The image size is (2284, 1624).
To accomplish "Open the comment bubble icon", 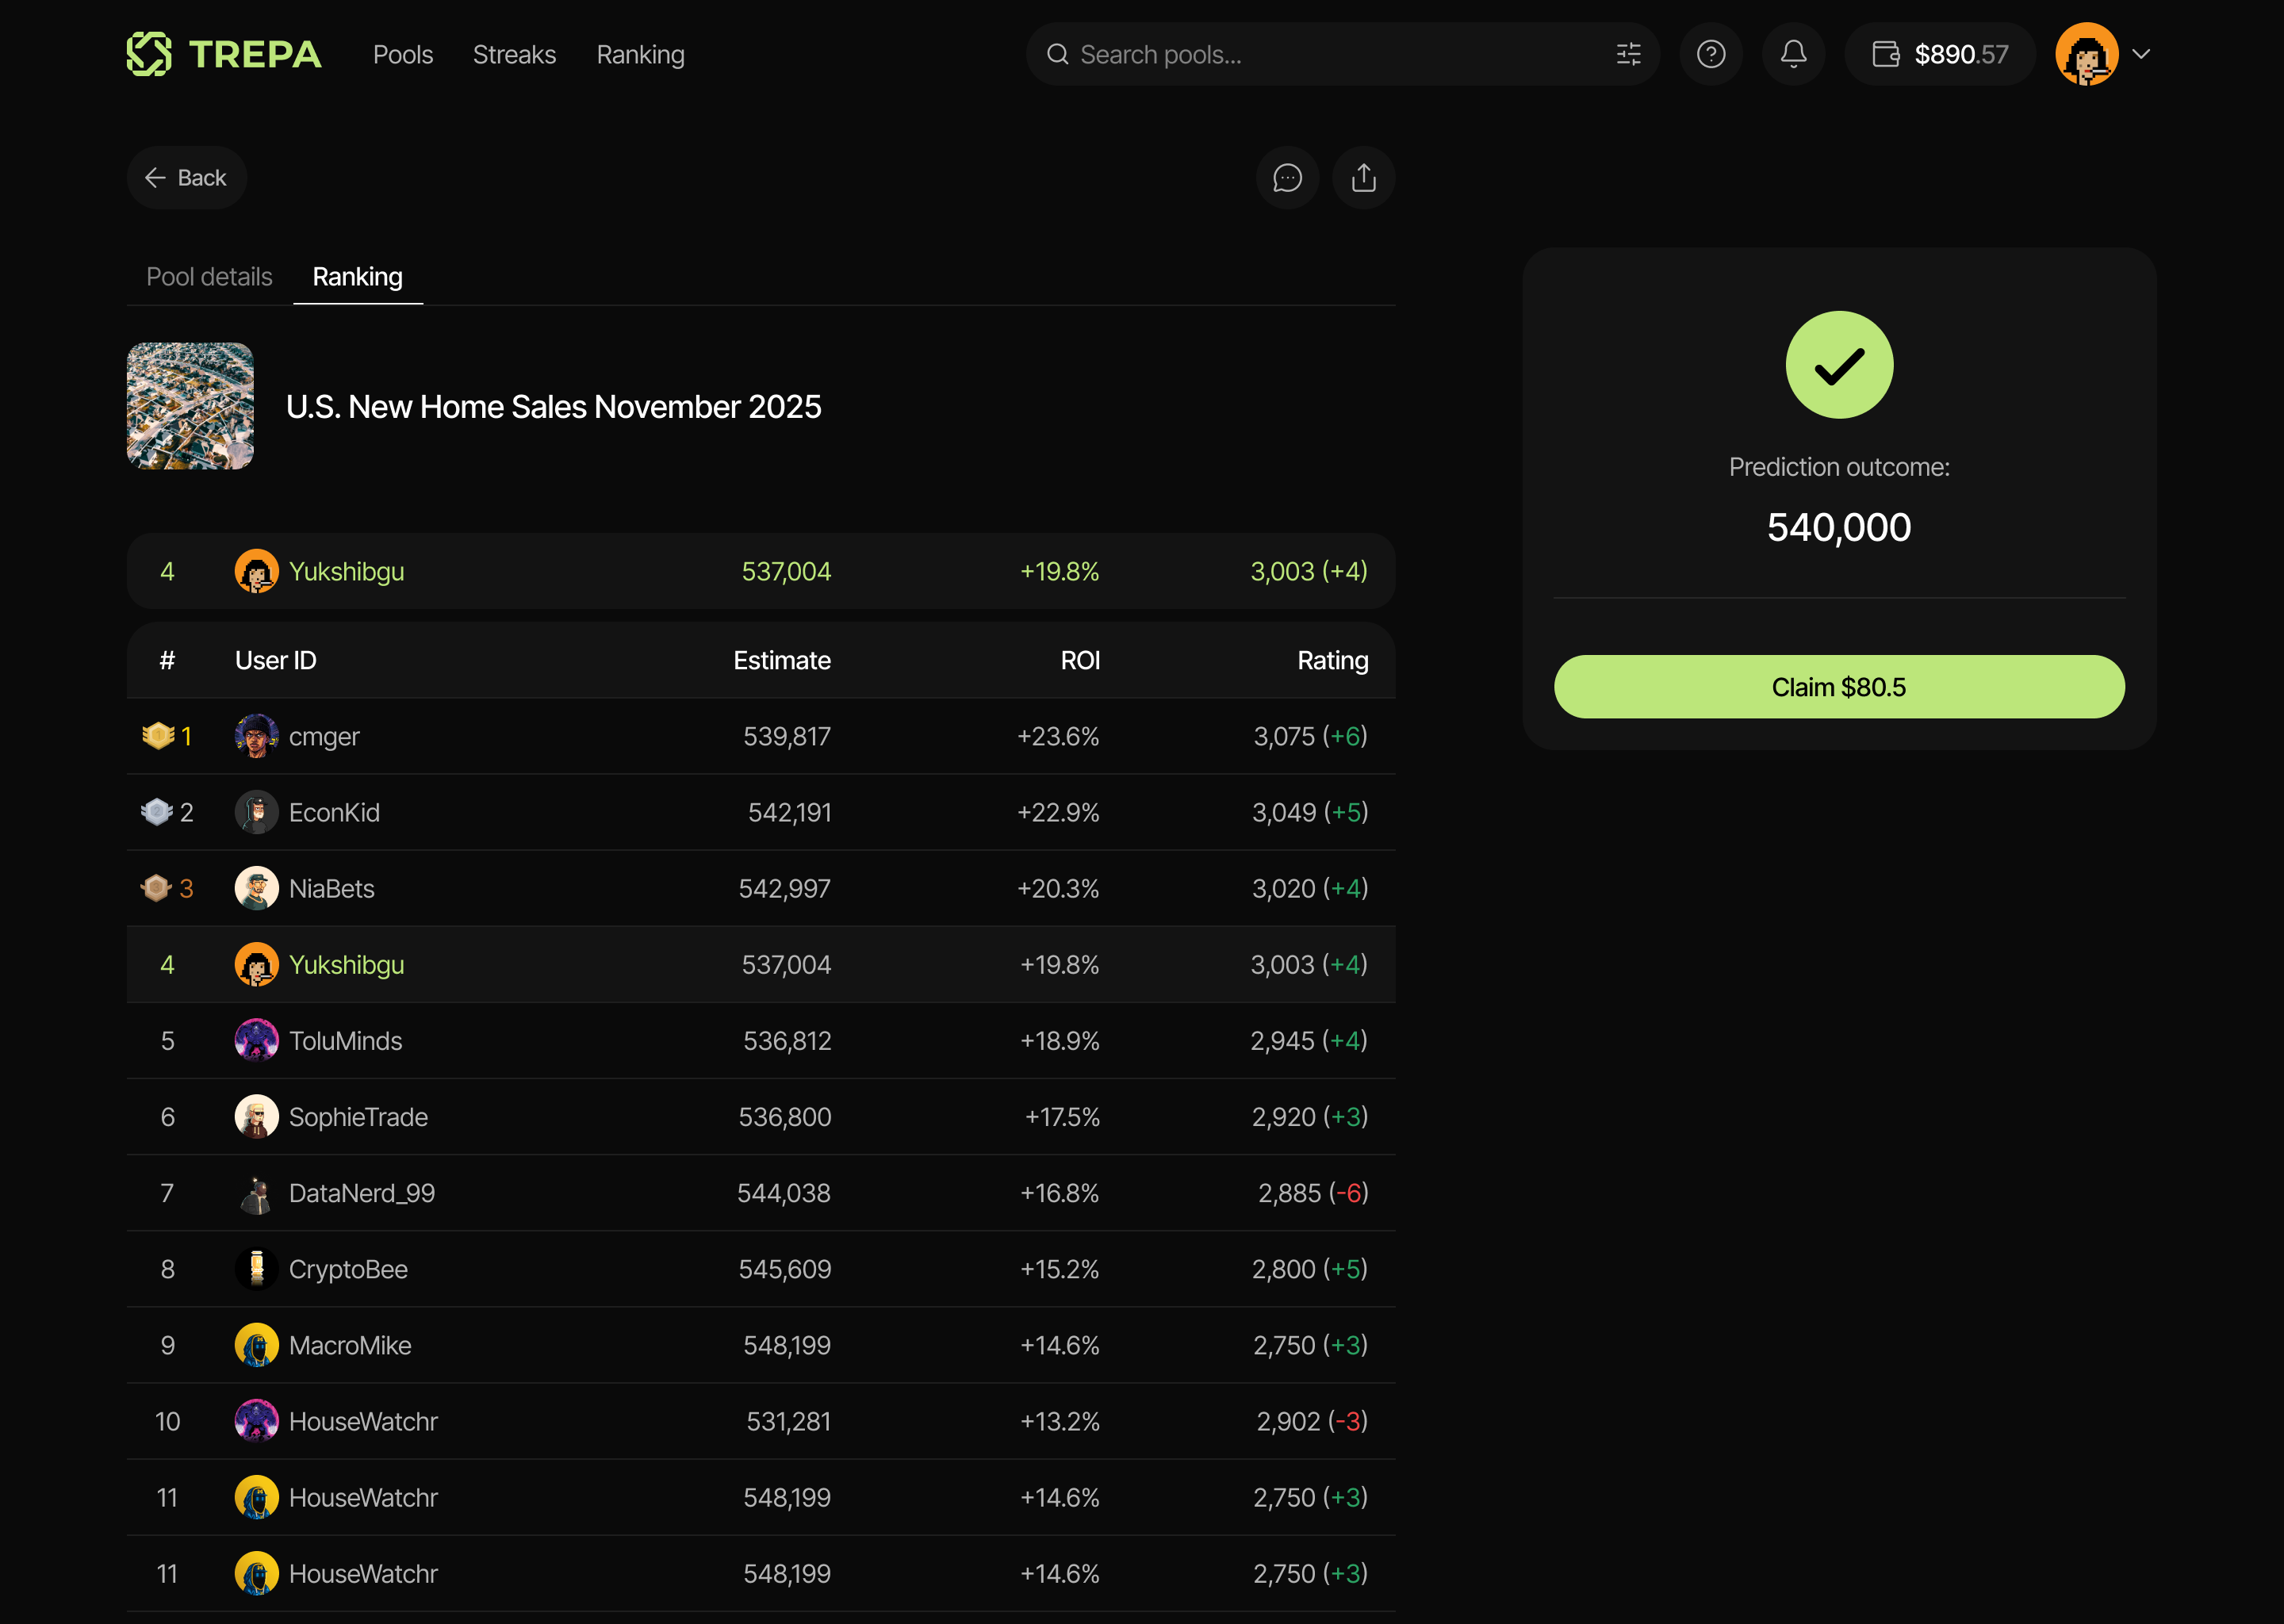I will (1287, 178).
